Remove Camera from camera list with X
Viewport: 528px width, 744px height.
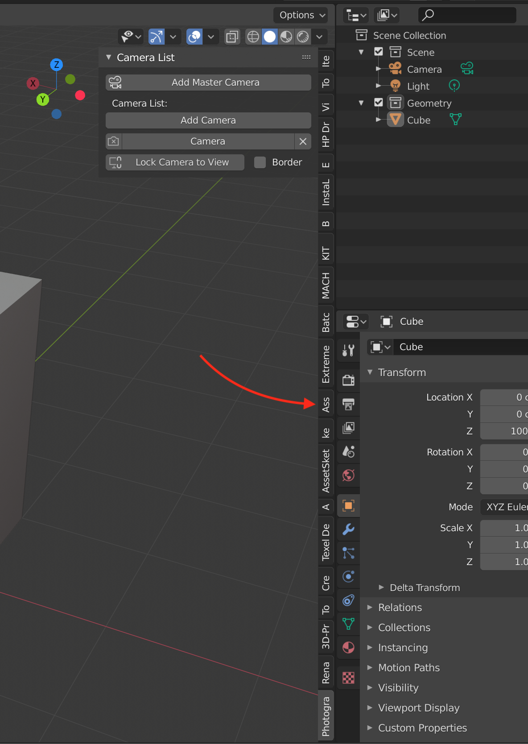click(x=303, y=141)
